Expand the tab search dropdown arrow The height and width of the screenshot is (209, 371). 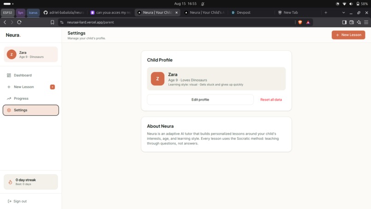point(343,12)
